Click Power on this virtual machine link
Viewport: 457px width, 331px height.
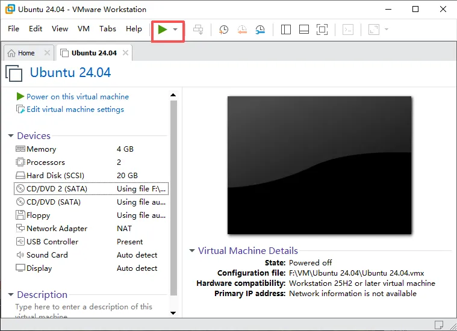click(x=78, y=96)
